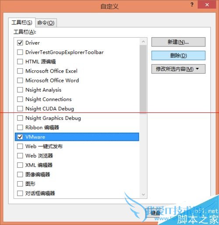Image resolution: width=219 pixels, height=225 pixels.
Task: Tick the Nsight CUDA Debug checkbox
Action: pyautogui.click(x=20, y=109)
